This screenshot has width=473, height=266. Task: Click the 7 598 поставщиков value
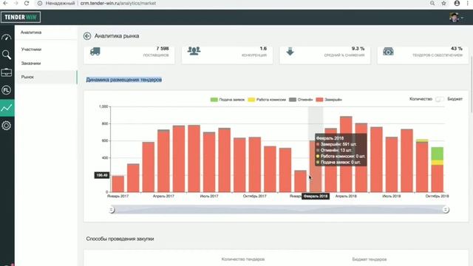click(163, 49)
